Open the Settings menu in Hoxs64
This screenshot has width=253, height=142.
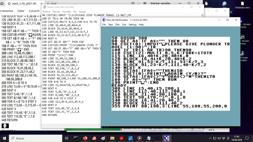132,24
